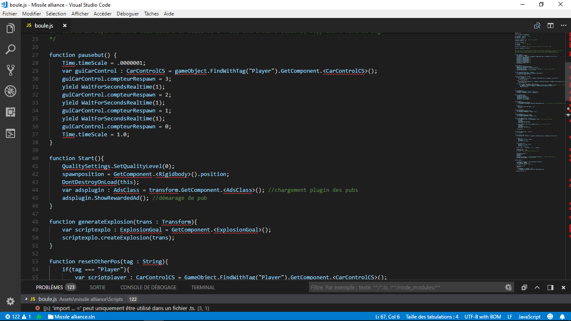Image resolution: width=571 pixels, height=321 pixels.
Task: Open the editor More Actions menu
Action: [x=563, y=25]
